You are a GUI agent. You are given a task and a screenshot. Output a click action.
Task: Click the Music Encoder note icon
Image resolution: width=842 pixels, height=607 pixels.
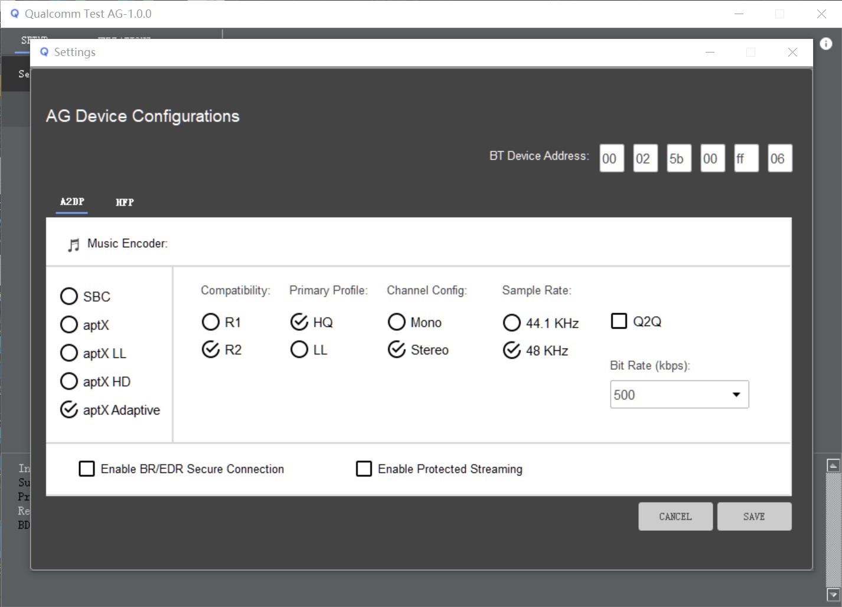[x=73, y=245]
